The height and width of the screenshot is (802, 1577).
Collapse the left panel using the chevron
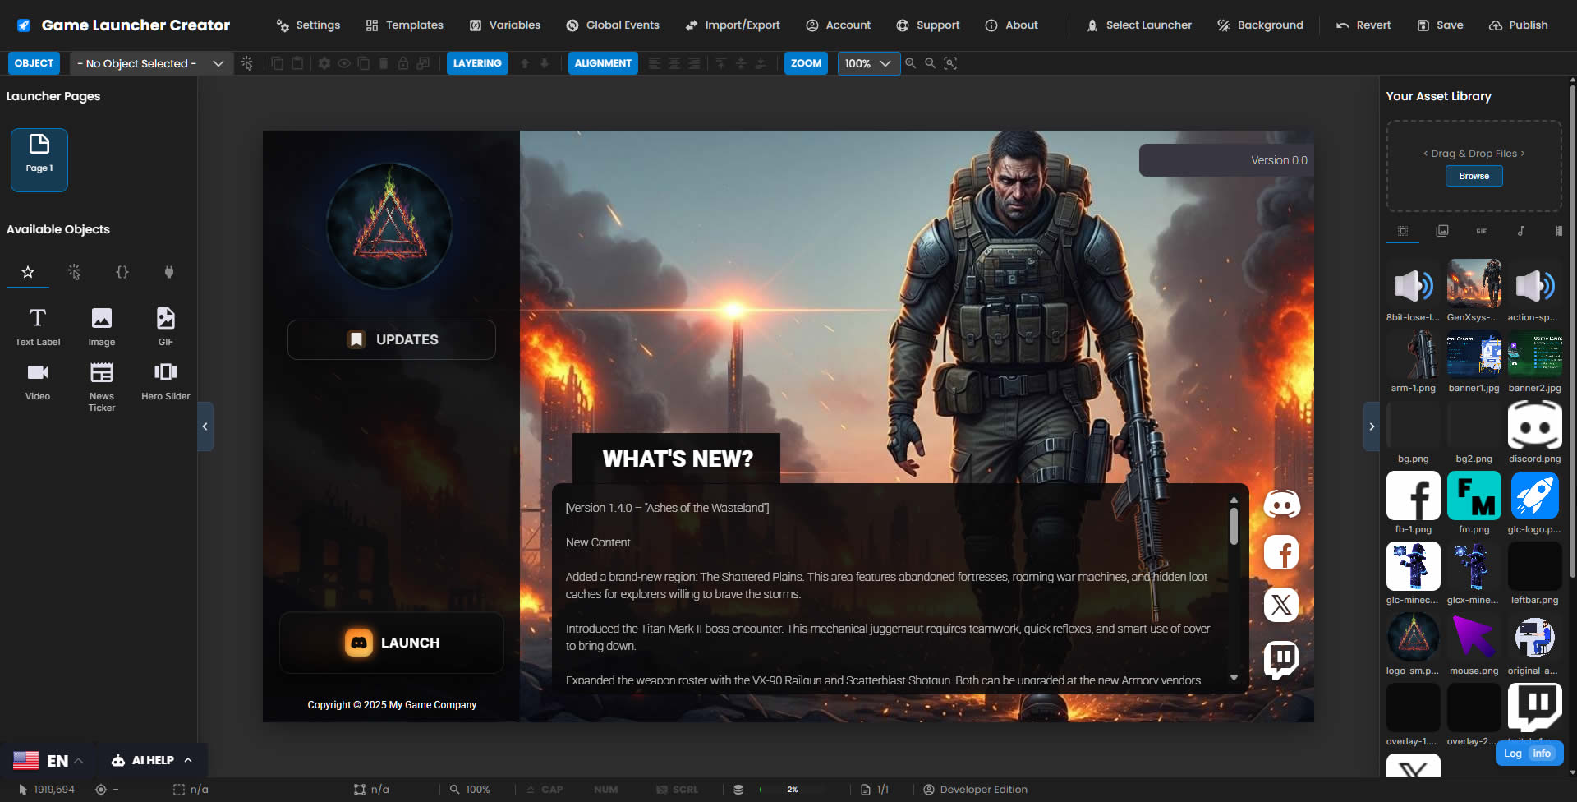[205, 426]
